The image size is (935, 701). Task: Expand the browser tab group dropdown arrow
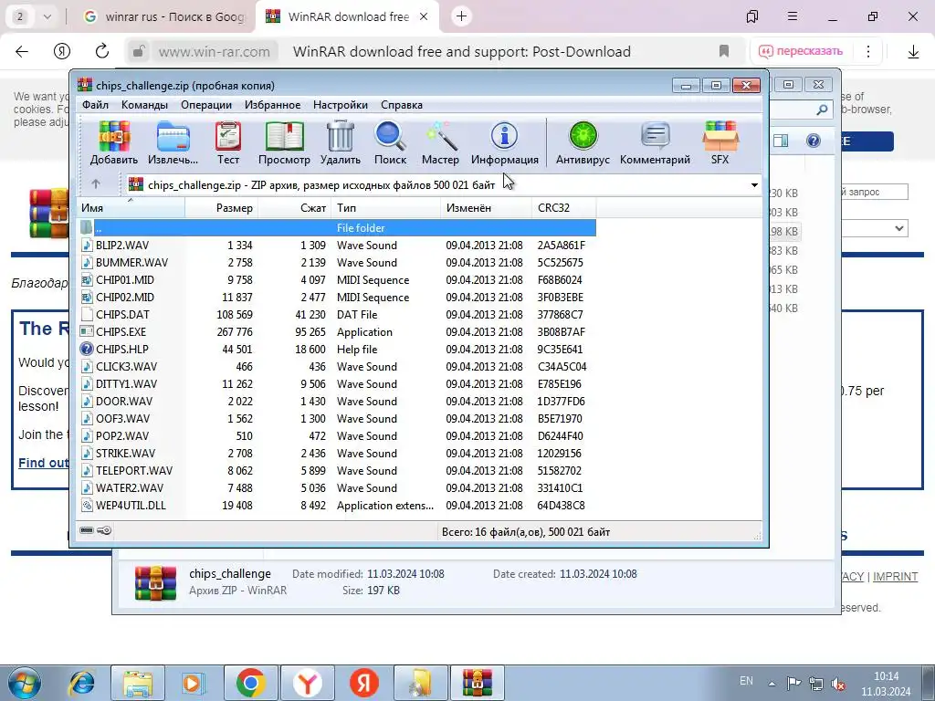click(47, 16)
